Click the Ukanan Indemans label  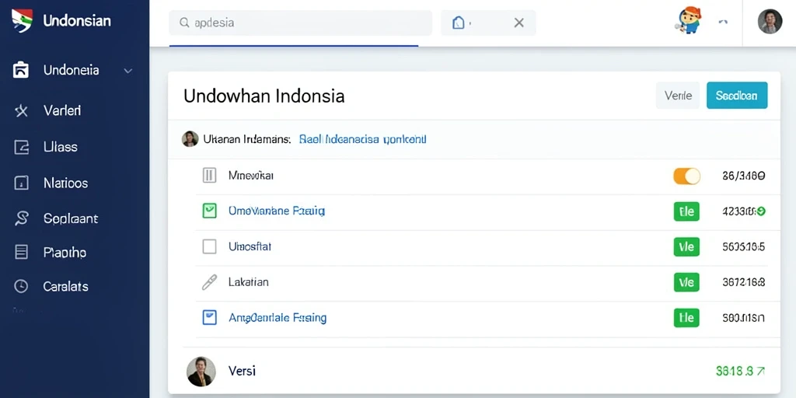click(x=246, y=138)
